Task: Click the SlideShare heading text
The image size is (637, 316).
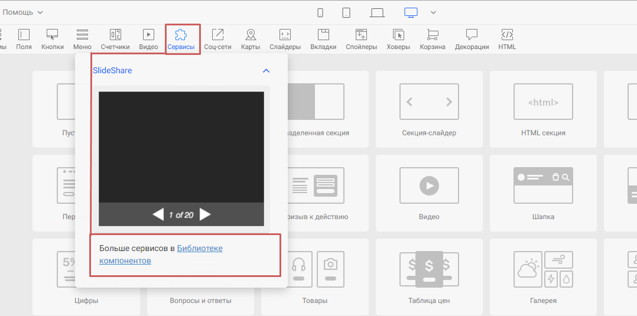Action: tap(112, 70)
